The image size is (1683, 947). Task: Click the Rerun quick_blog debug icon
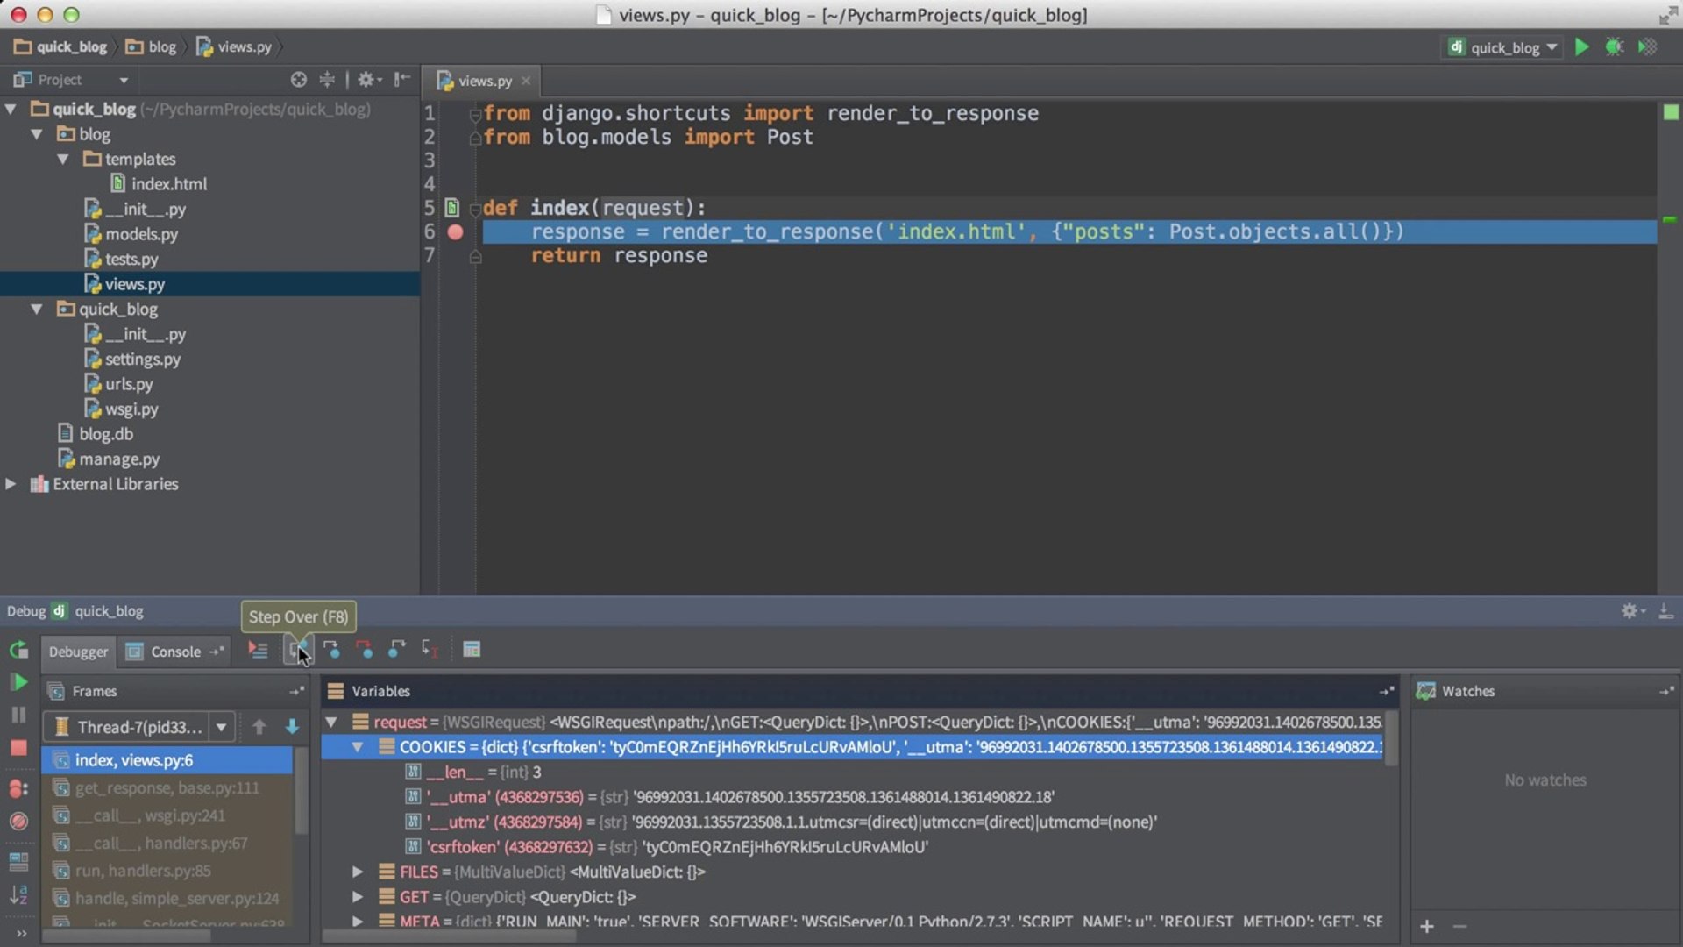[18, 651]
